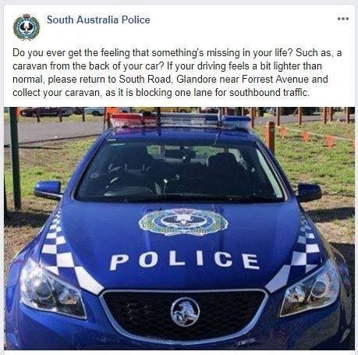Click the car windshield in the photo
The image size is (358, 355).
point(179,172)
